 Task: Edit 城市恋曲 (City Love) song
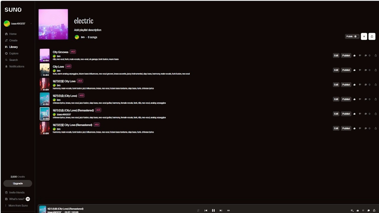[336, 99]
